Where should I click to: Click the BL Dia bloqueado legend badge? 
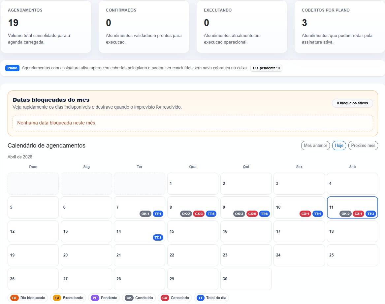pos(28,298)
